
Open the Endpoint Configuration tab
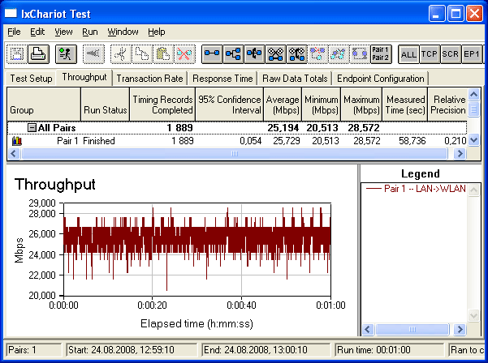[381, 79]
